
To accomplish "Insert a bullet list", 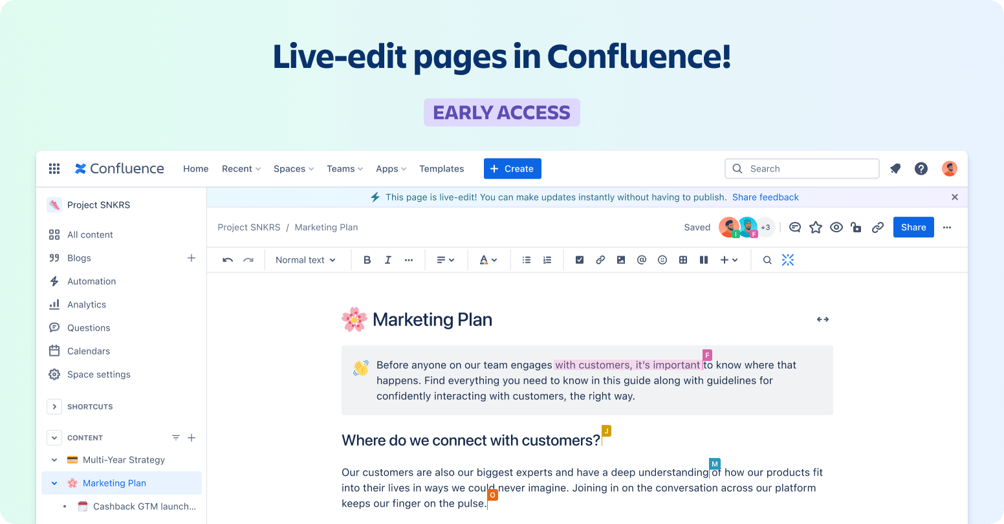I will click(527, 260).
